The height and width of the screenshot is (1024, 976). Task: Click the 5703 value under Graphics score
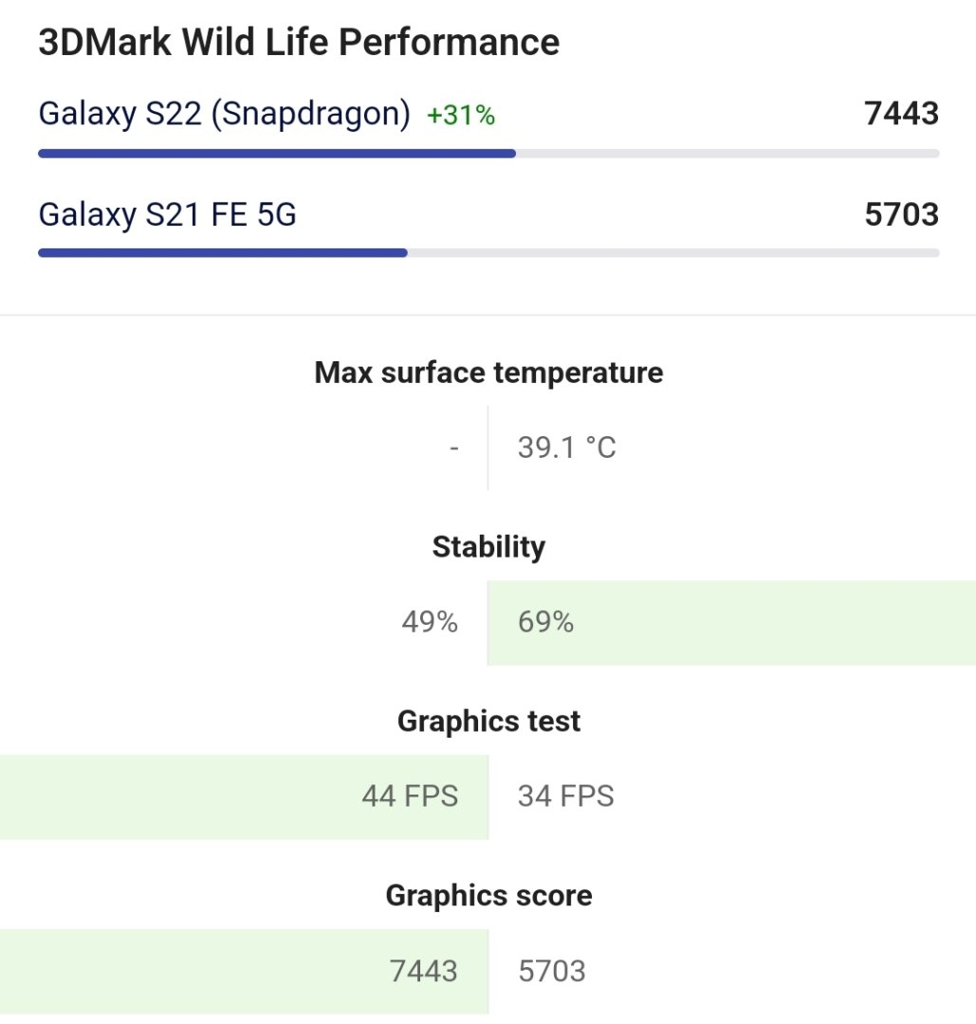[x=552, y=971]
